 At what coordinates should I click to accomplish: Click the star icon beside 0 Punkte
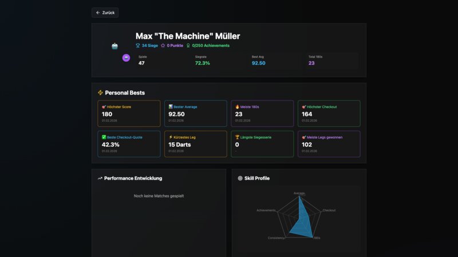pos(163,46)
